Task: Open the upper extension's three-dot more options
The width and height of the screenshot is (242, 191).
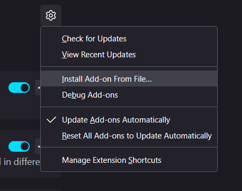Action: point(38,88)
